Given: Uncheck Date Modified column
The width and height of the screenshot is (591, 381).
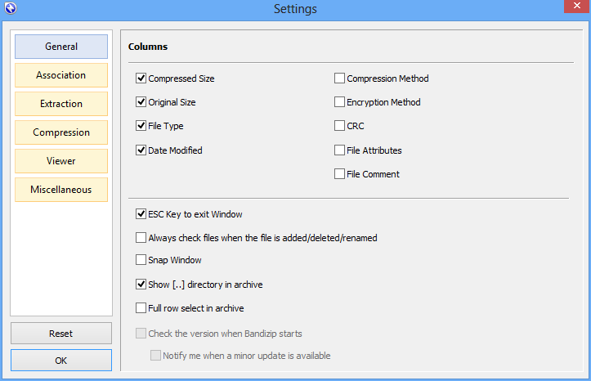Looking at the screenshot, I should point(141,150).
